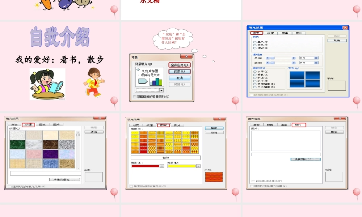Pick the top-left gradient variant
362x217 pixels.
[297, 75]
